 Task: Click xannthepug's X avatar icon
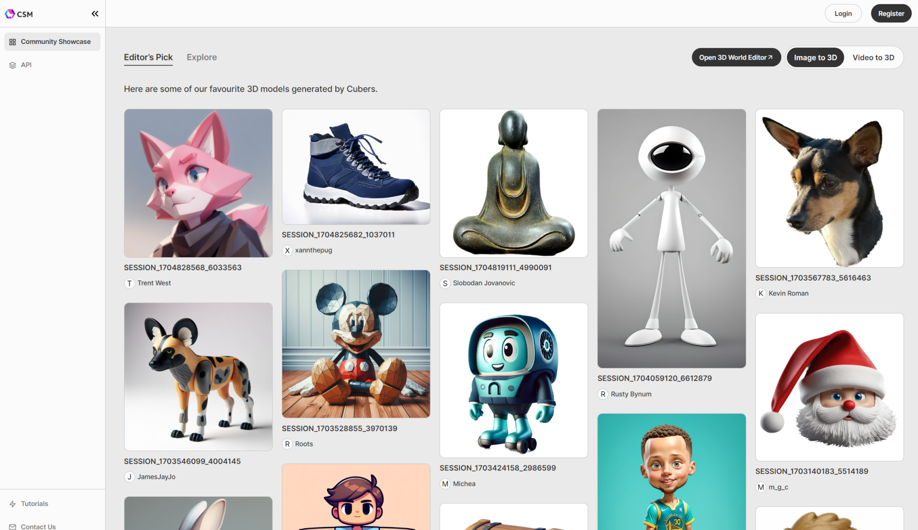(287, 250)
